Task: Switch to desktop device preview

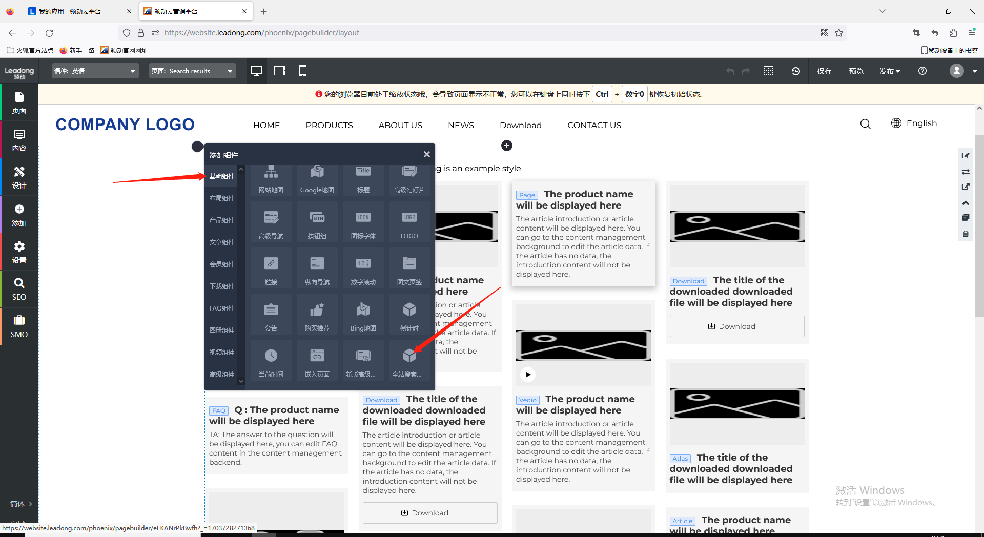Action: 257,71
